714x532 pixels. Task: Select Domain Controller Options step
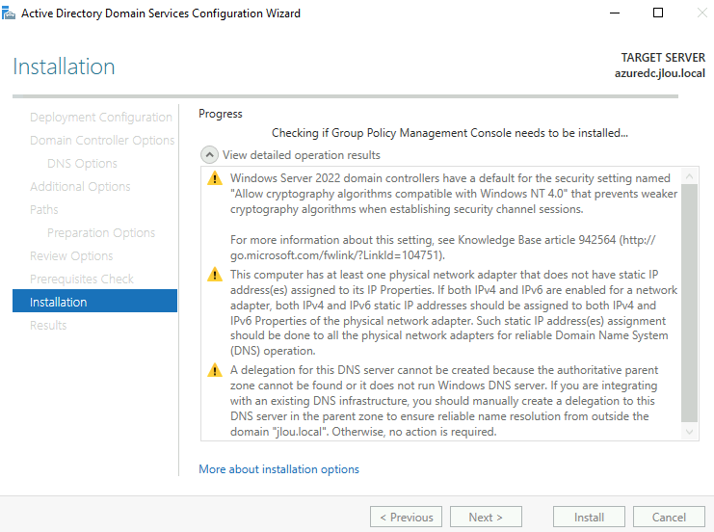click(x=102, y=141)
